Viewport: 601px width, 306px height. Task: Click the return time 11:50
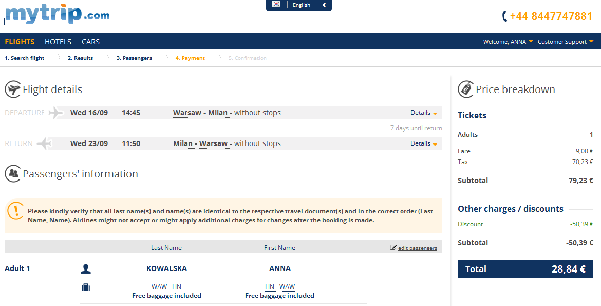click(130, 143)
